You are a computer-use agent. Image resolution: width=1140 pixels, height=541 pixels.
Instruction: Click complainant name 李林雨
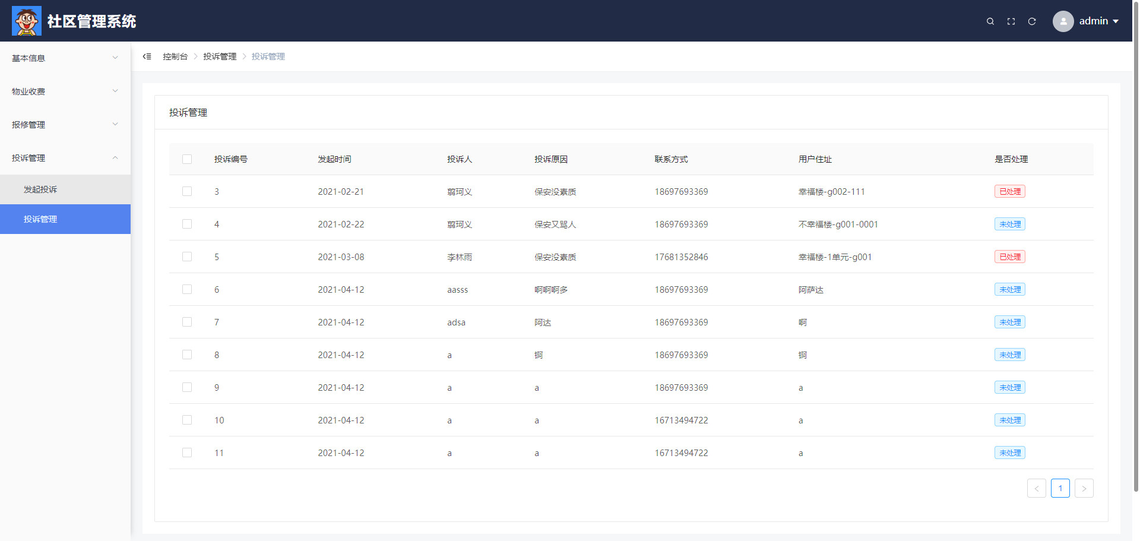coord(460,257)
